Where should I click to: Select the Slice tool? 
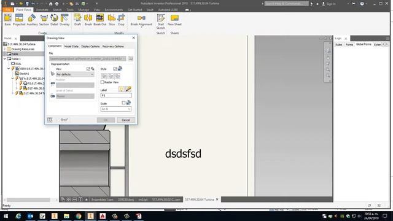coord(112,20)
